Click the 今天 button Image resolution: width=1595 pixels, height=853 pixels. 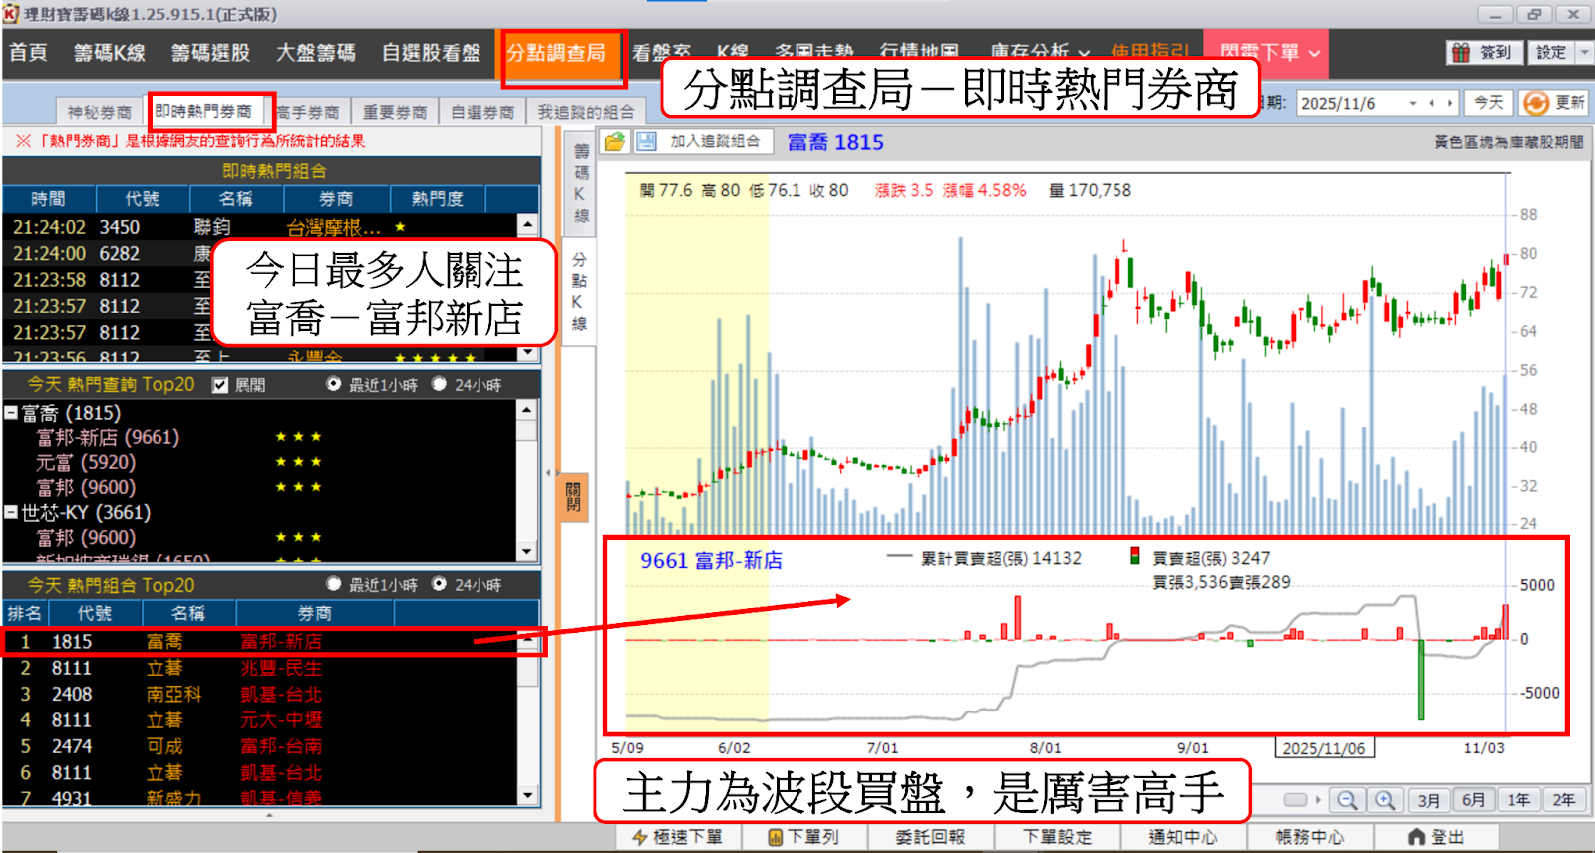[x=1489, y=103]
